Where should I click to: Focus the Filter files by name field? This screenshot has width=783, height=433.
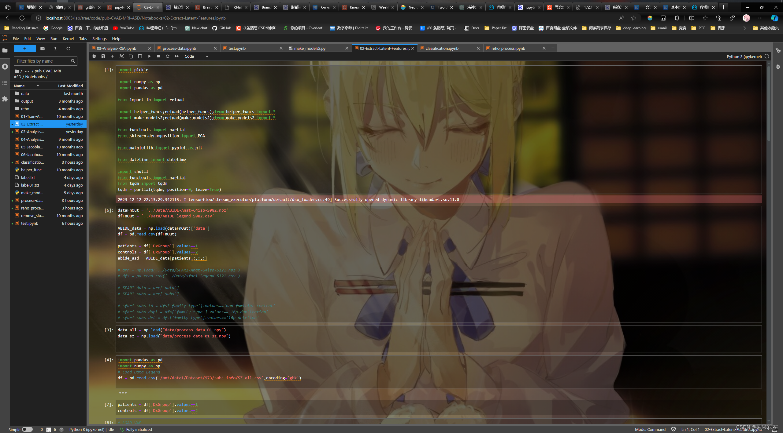[45, 61]
